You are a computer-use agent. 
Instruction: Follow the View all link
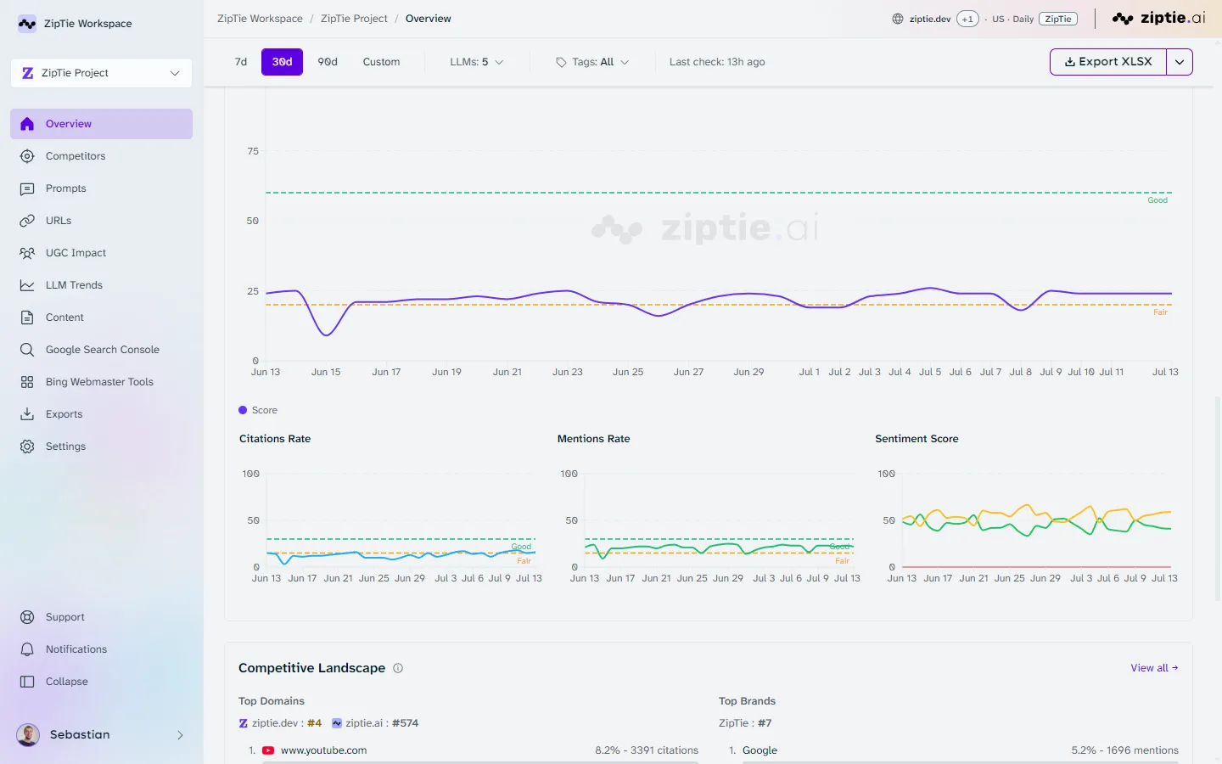(x=1154, y=668)
